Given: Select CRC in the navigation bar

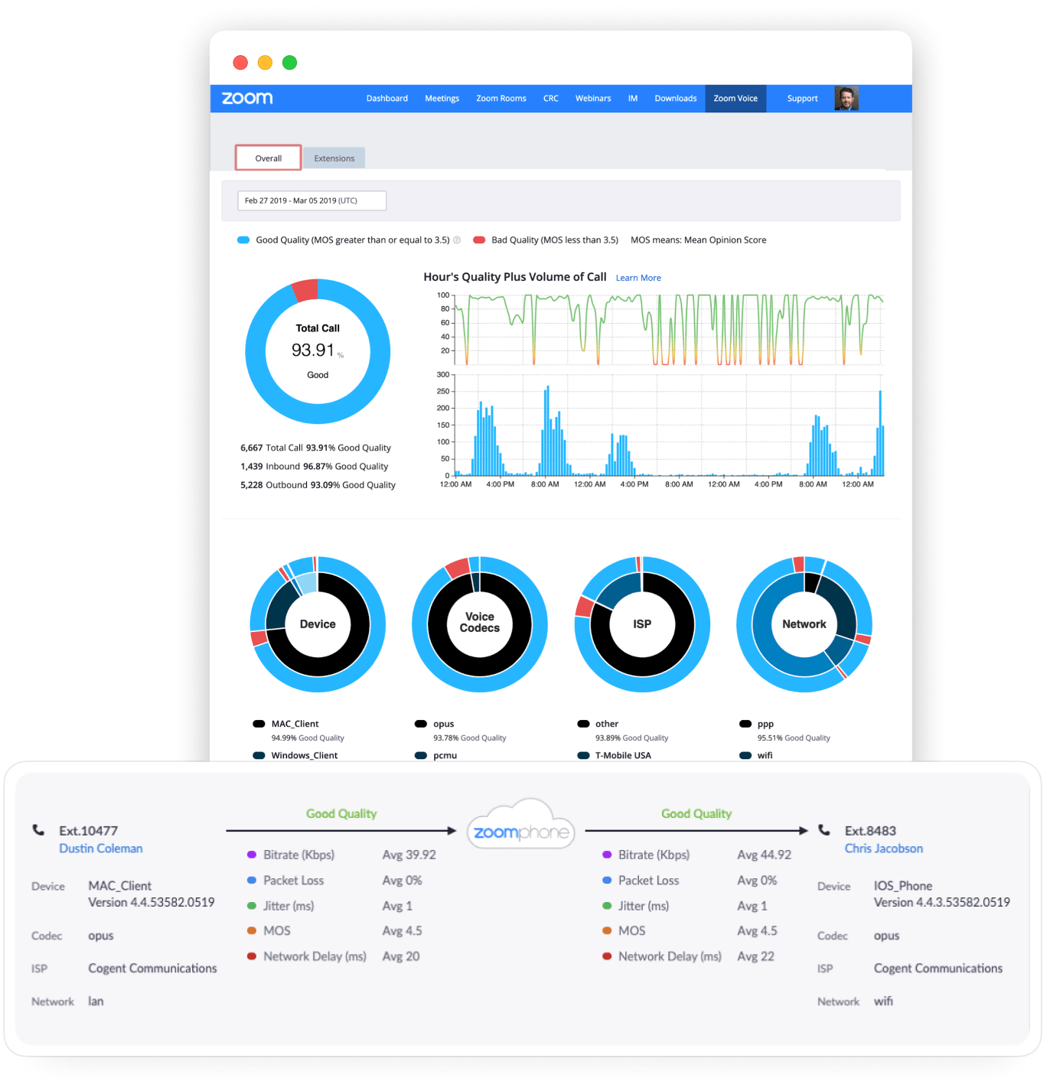Looking at the screenshot, I should [551, 99].
